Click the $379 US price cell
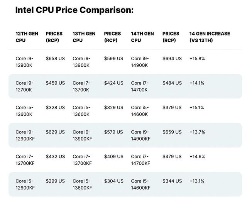The width and height of the screenshot is (247, 203). [x=172, y=108]
